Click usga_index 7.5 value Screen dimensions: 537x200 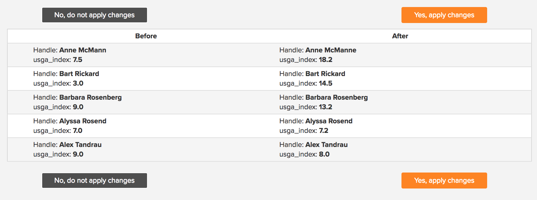[78, 60]
